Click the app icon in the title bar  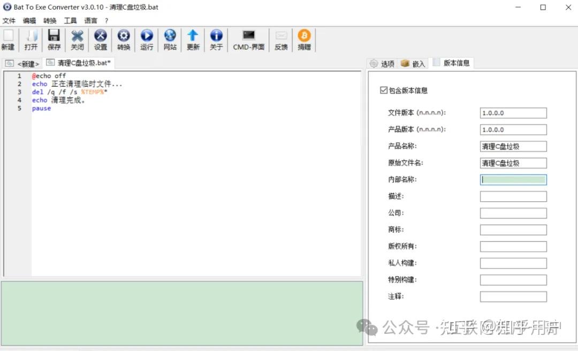point(7,7)
